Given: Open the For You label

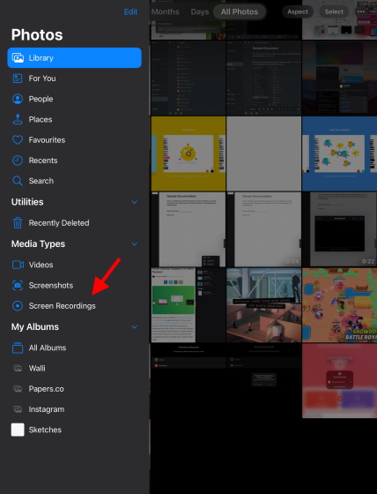Looking at the screenshot, I should point(42,79).
